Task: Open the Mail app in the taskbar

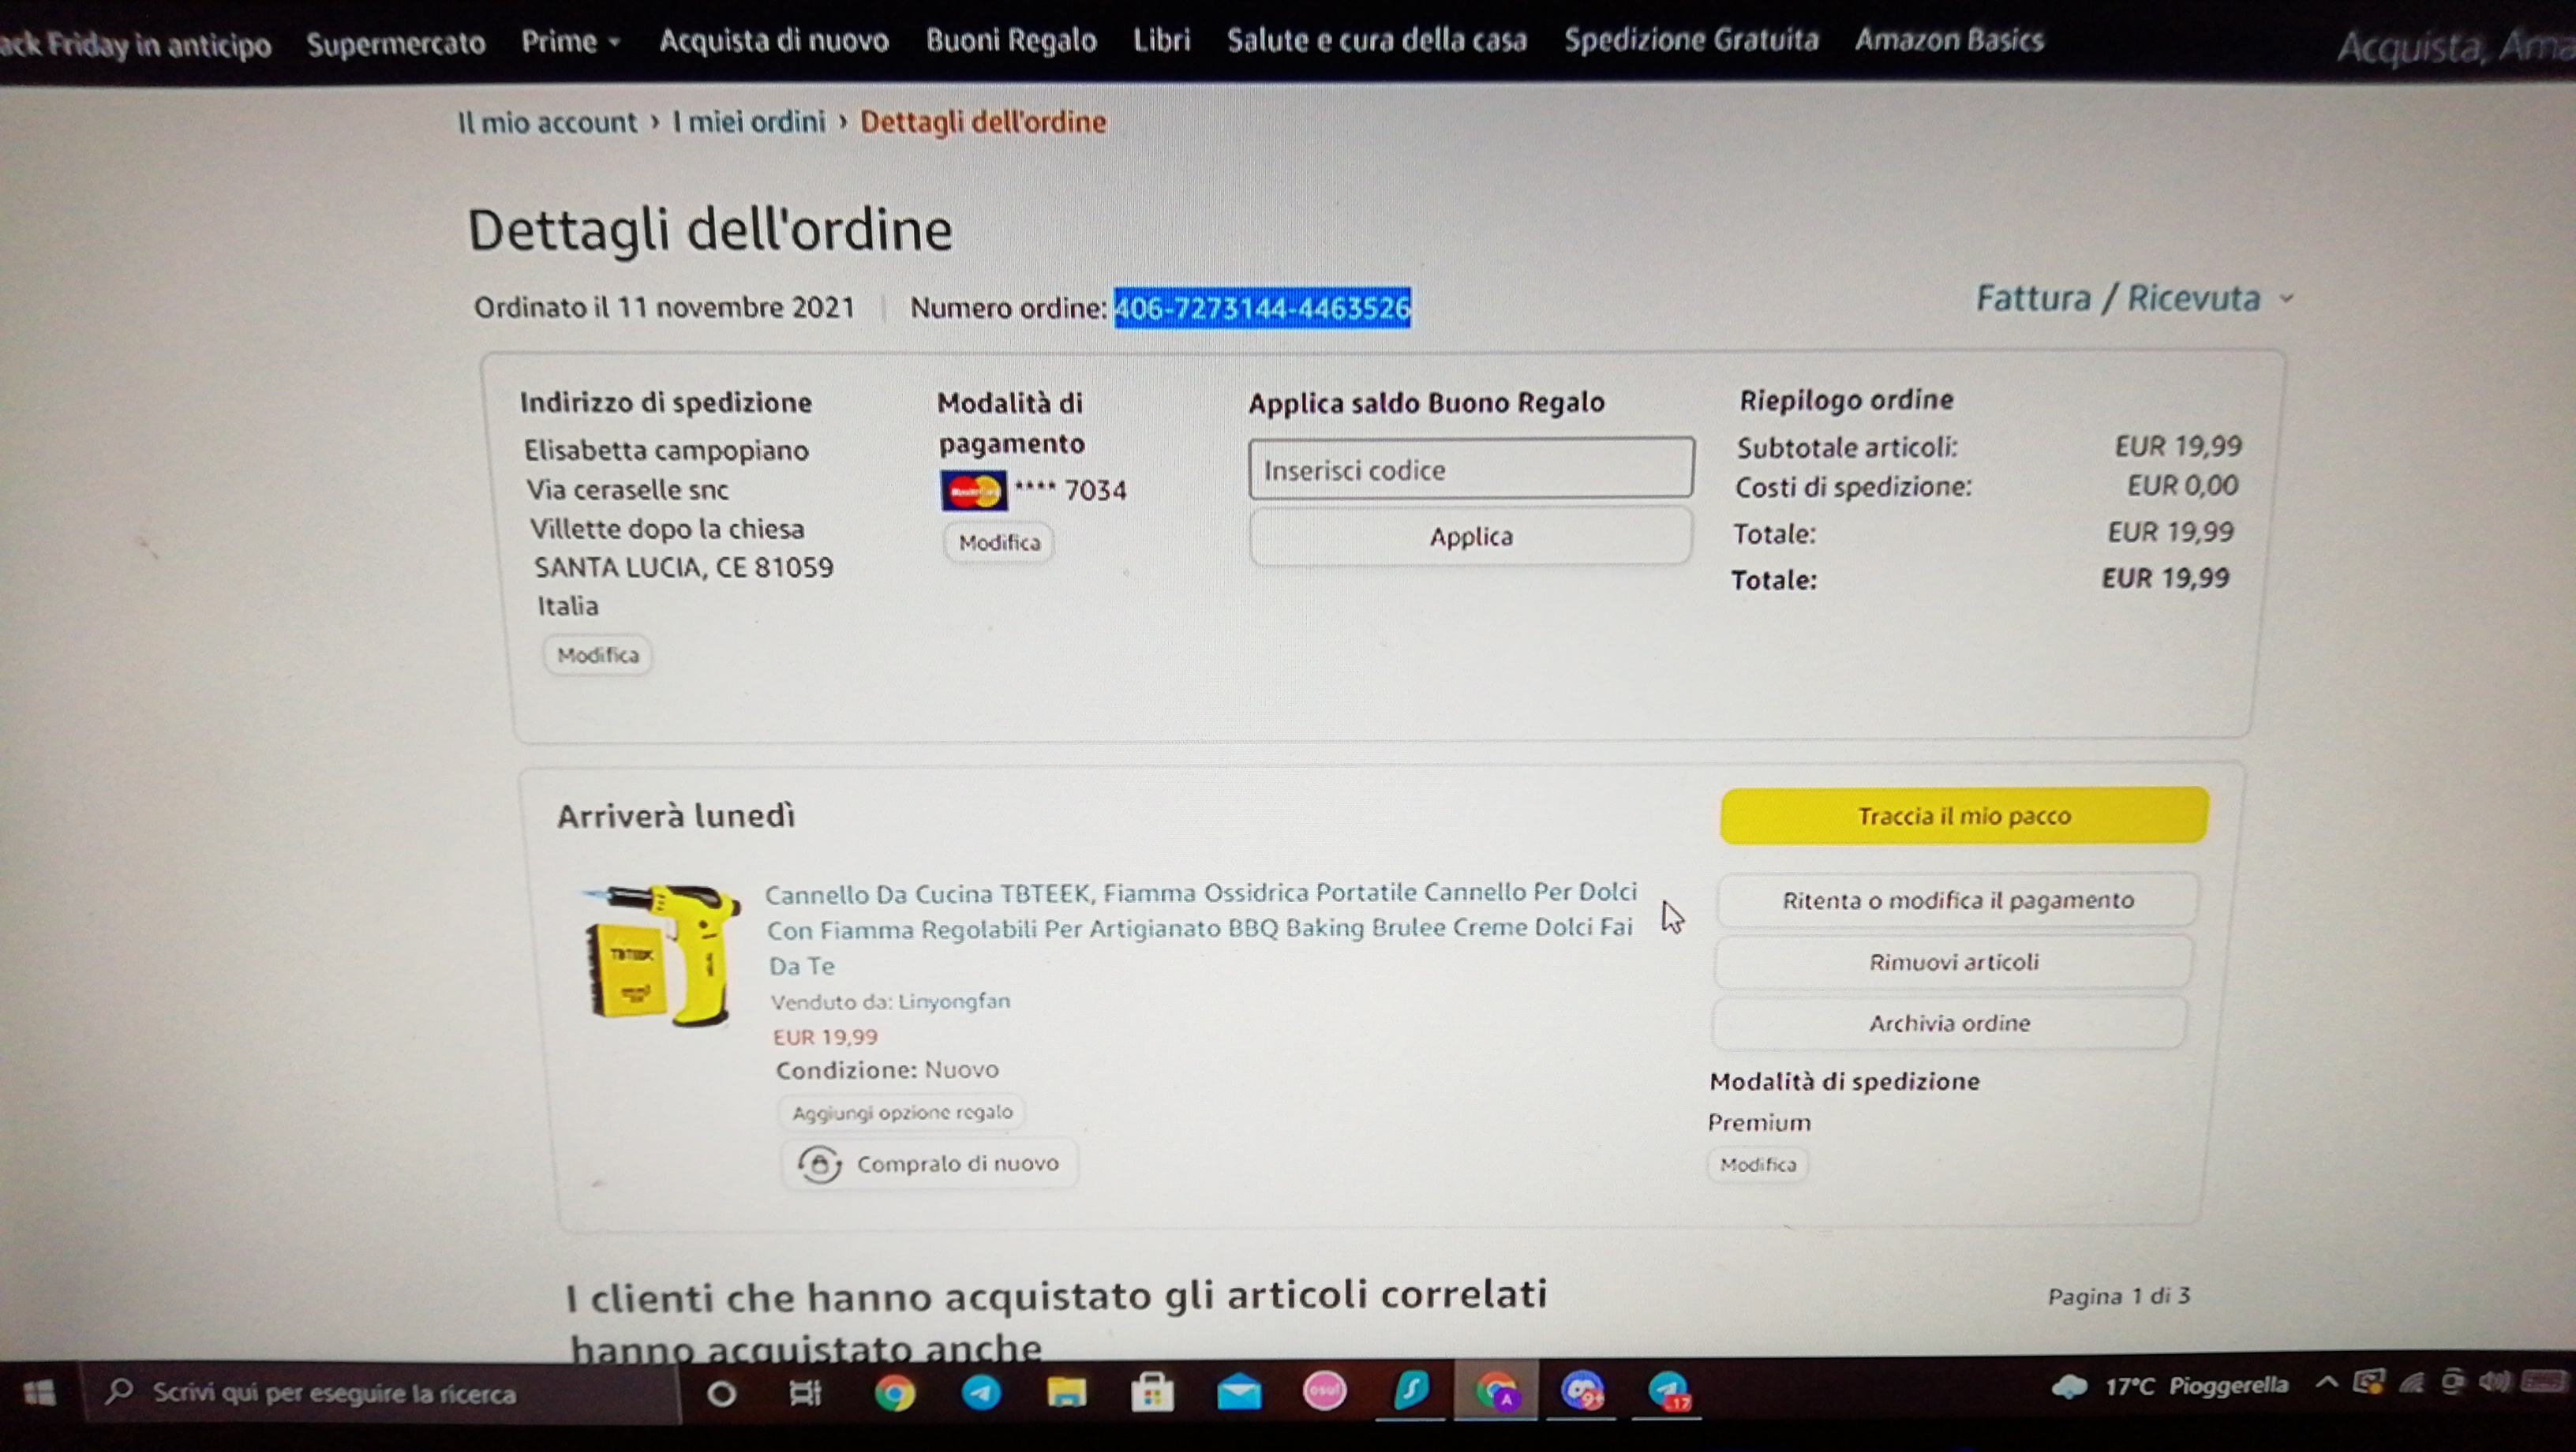Action: point(1238,1393)
